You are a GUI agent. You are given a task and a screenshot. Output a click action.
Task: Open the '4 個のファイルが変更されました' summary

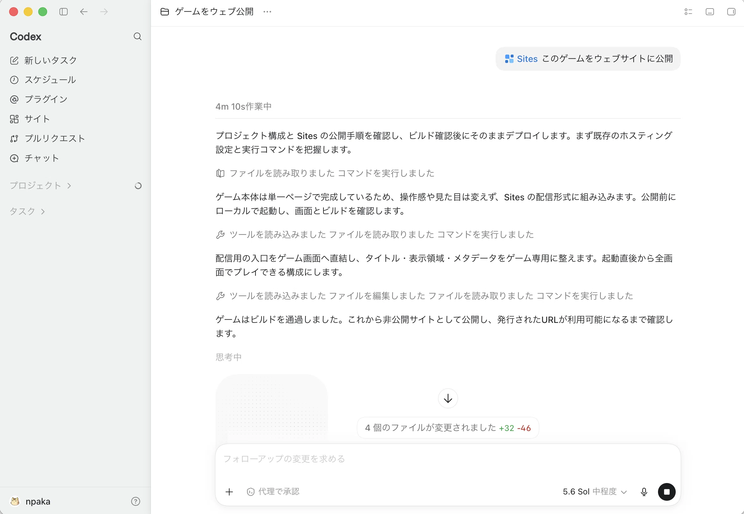(x=448, y=428)
